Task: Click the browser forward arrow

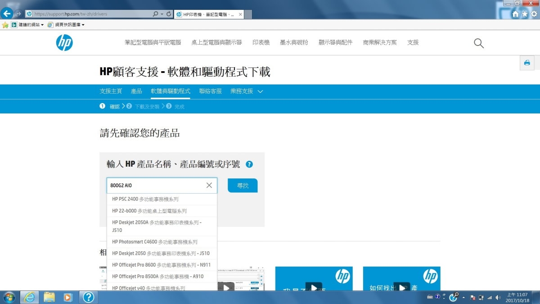Action: (18, 14)
